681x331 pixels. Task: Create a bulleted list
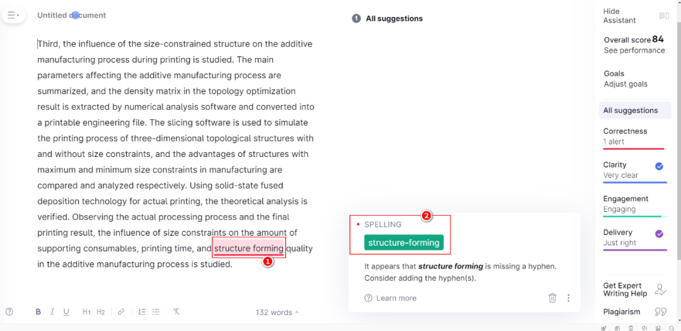(156, 312)
